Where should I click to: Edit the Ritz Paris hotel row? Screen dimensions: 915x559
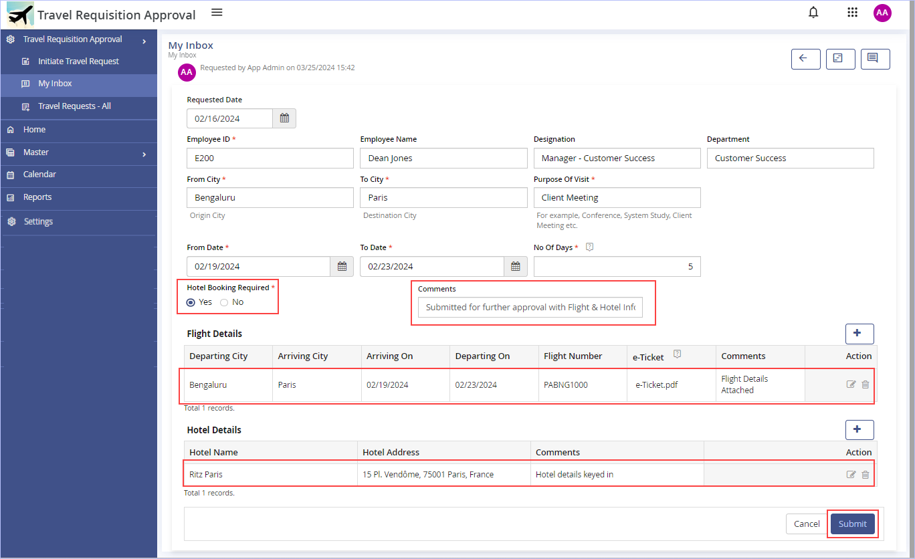851,475
